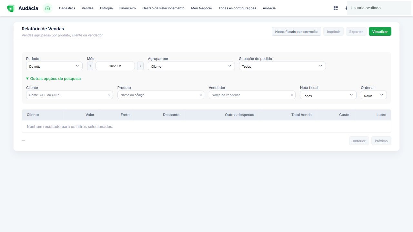
Task: Focus the Produto name or code field
Action: 161,95
